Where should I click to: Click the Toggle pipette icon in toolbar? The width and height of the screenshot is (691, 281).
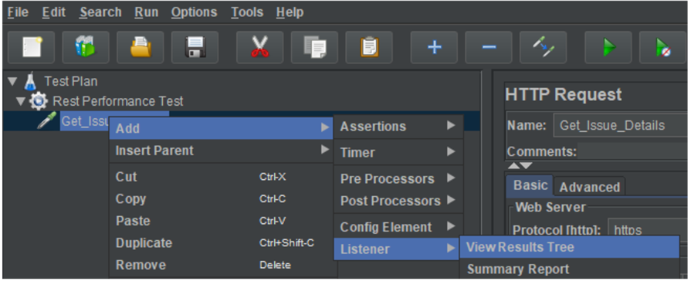tap(544, 47)
